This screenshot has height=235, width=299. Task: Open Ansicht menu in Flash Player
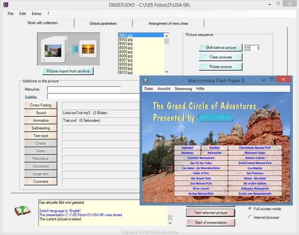[x=164, y=89]
